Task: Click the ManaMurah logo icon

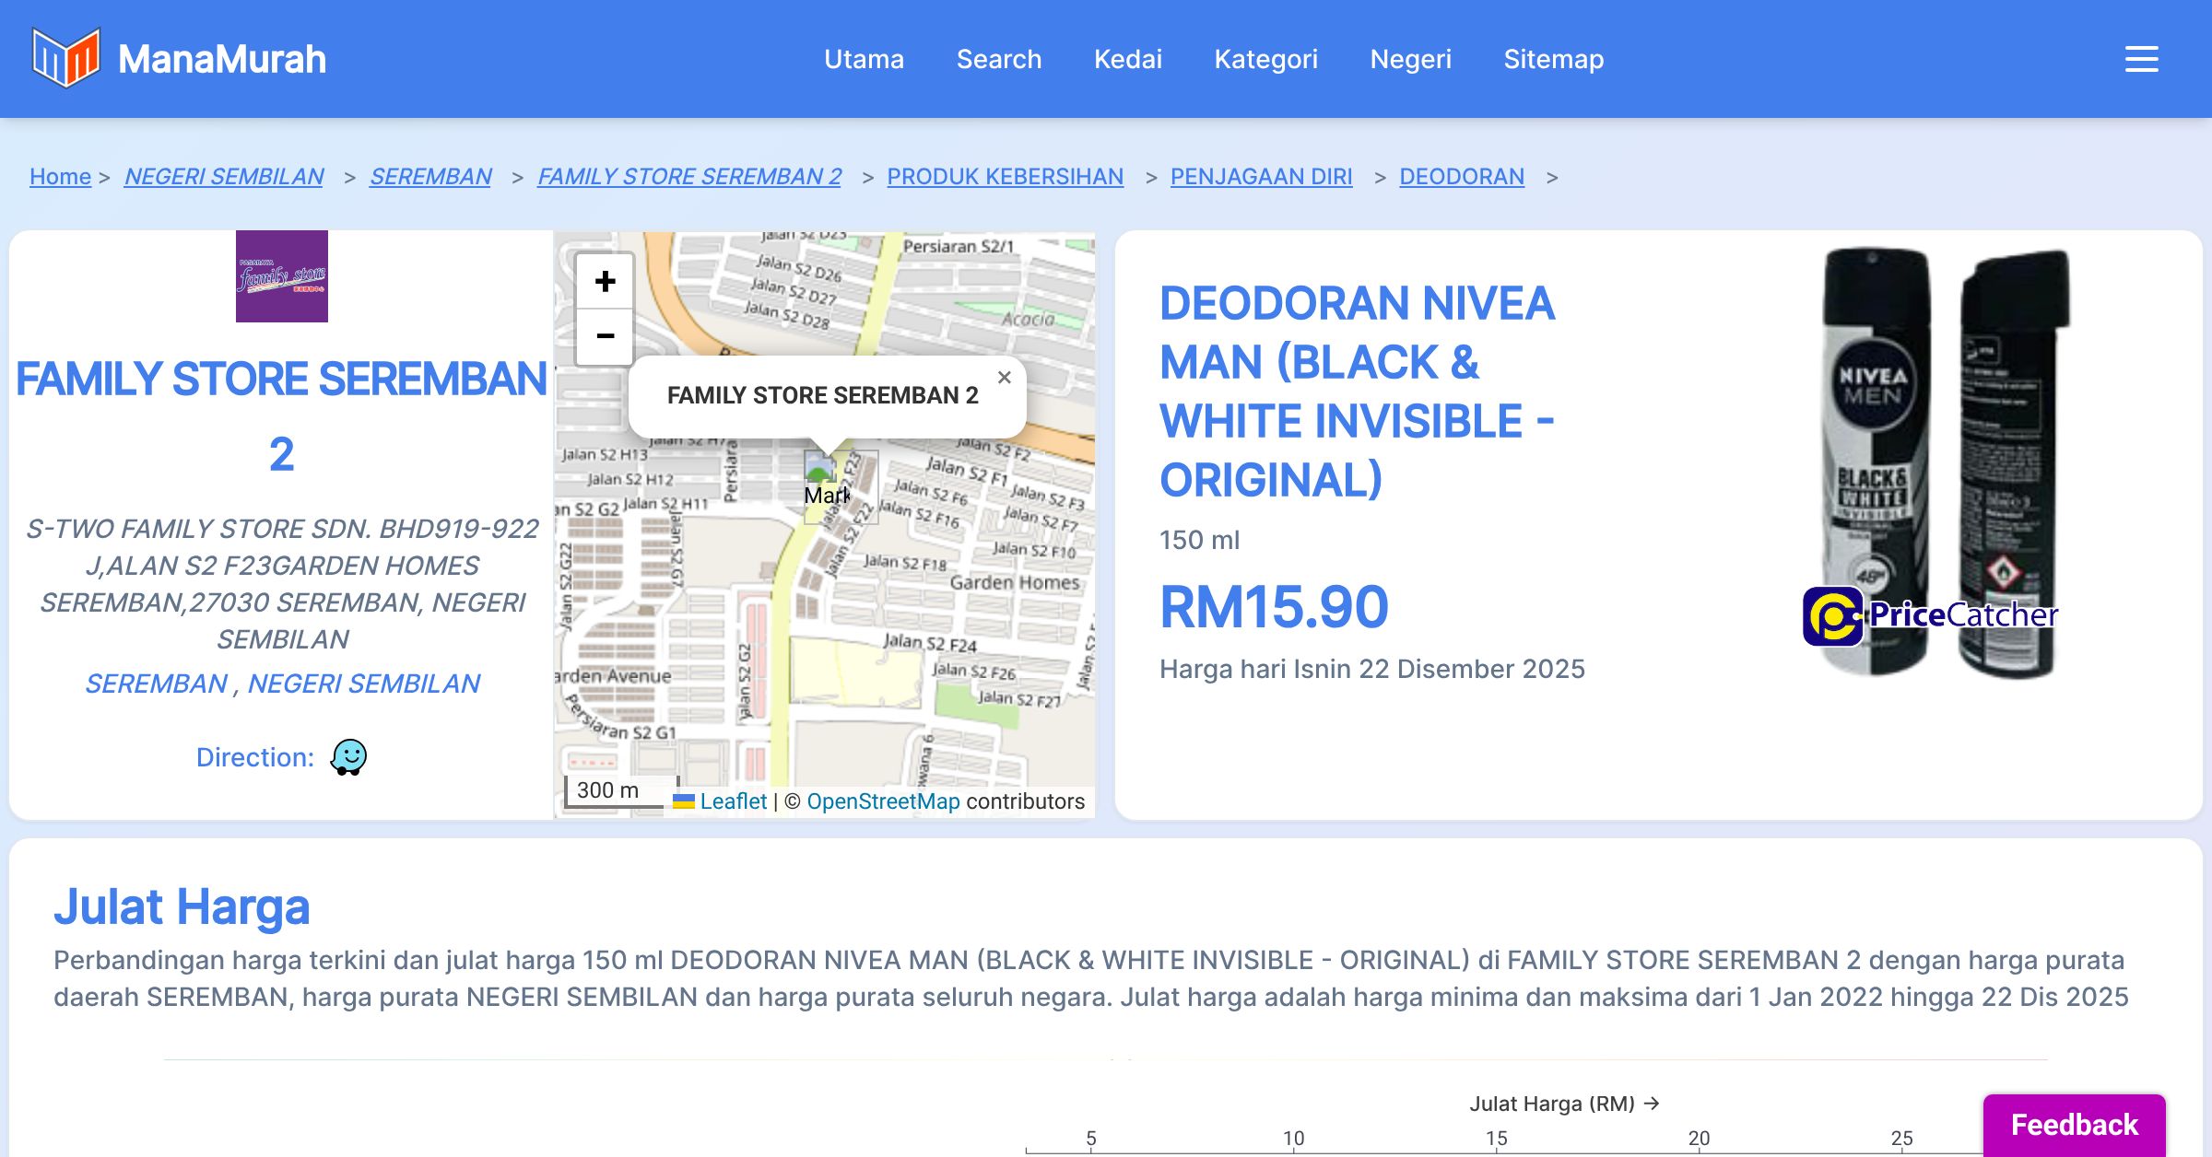Action: 65,58
